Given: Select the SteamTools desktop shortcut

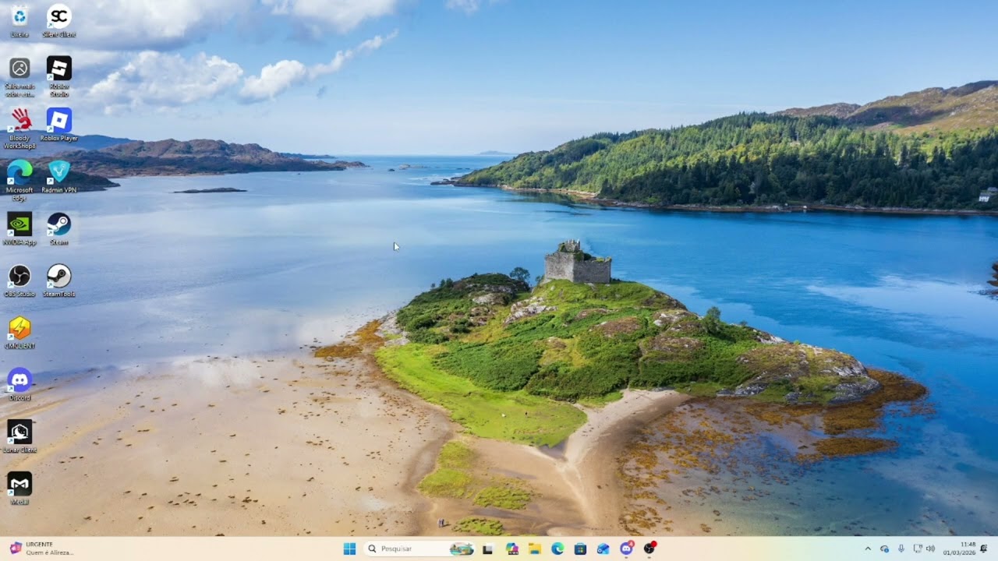Looking at the screenshot, I should (59, 280).
